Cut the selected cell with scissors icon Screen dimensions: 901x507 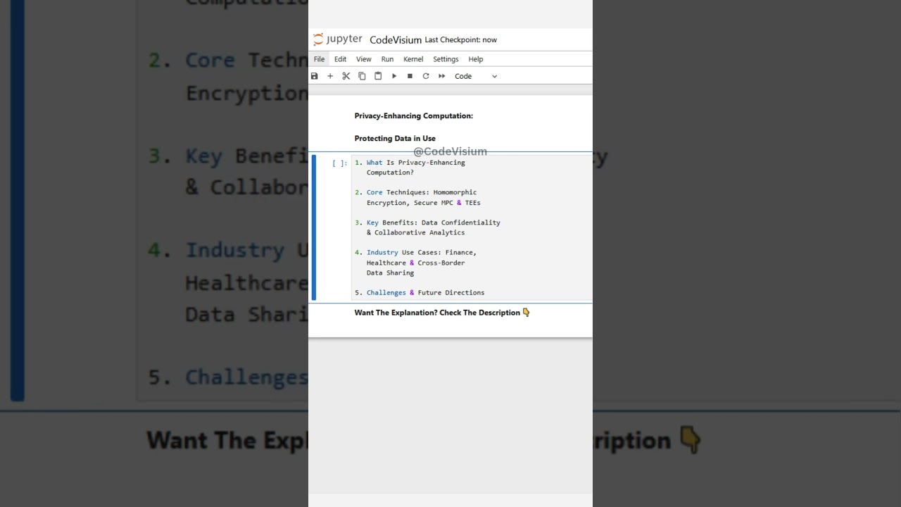pos(346,76)
